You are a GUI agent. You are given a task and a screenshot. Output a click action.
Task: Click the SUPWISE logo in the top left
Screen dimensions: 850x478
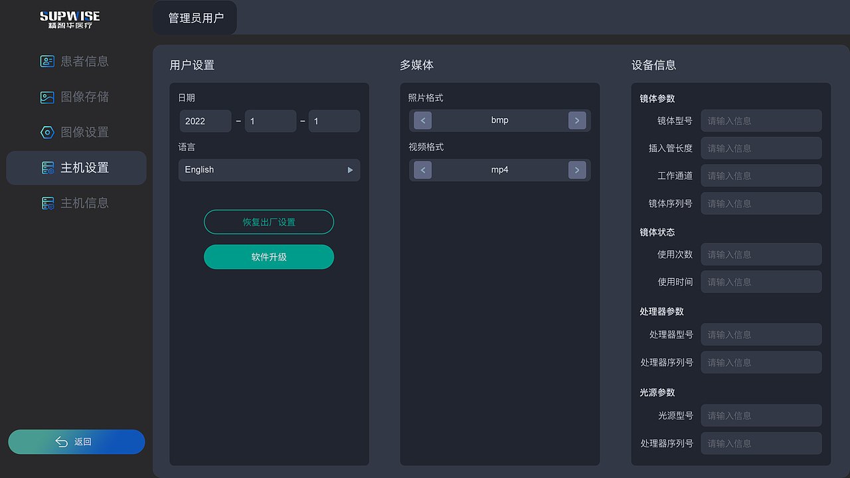[x=70, y=18]
